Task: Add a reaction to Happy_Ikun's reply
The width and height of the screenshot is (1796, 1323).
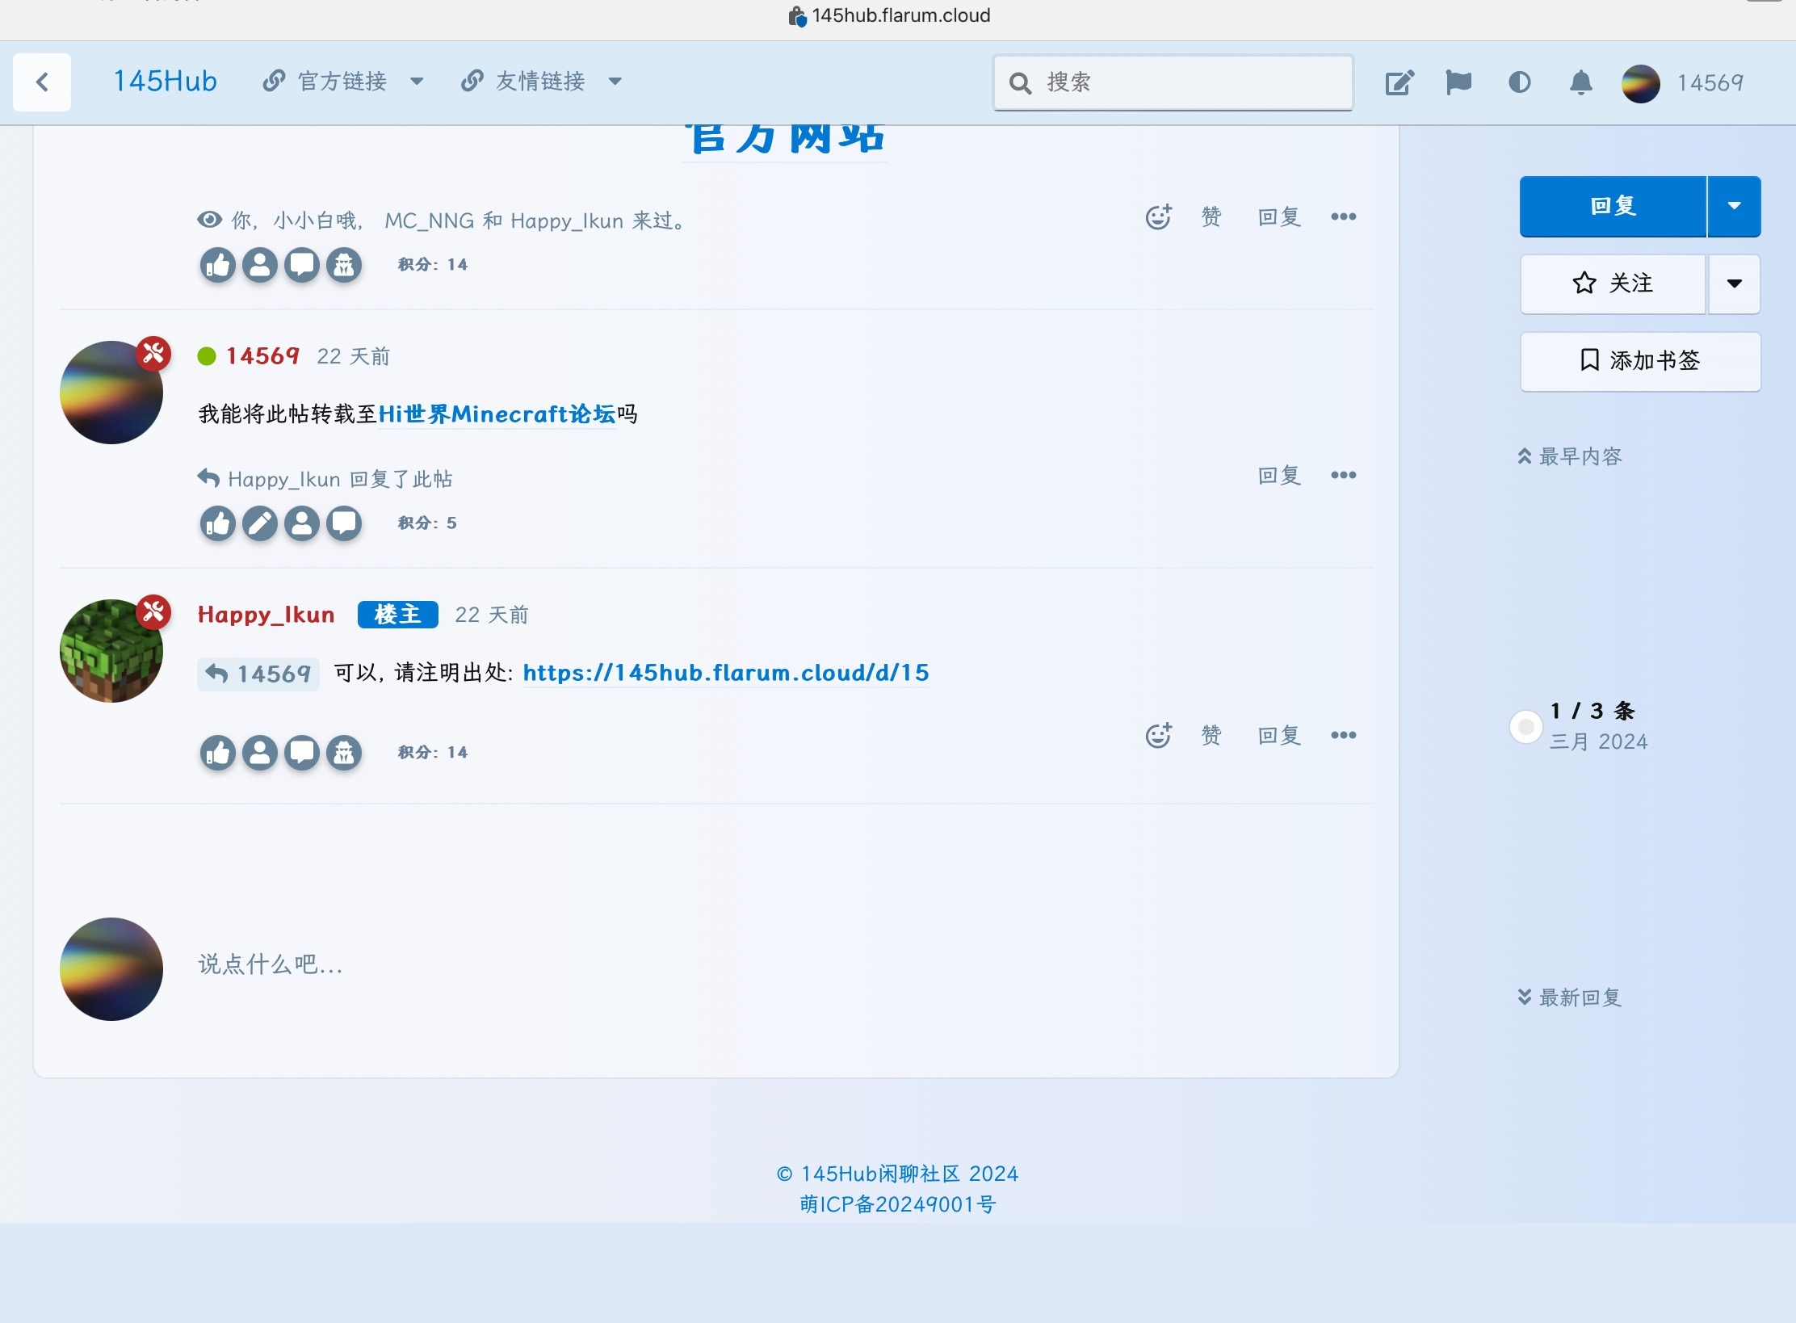Action: tap(1158, 735)
